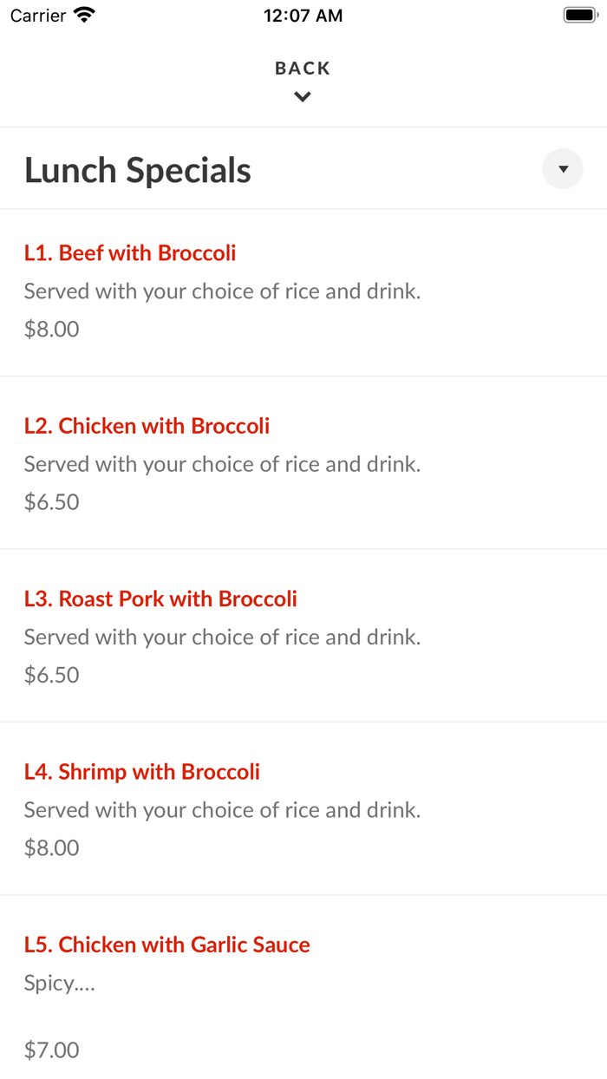Tap description under L4. Shrimp with Broccoli
The width and height of the screenshot is (607, 1079).
(222, 810)
